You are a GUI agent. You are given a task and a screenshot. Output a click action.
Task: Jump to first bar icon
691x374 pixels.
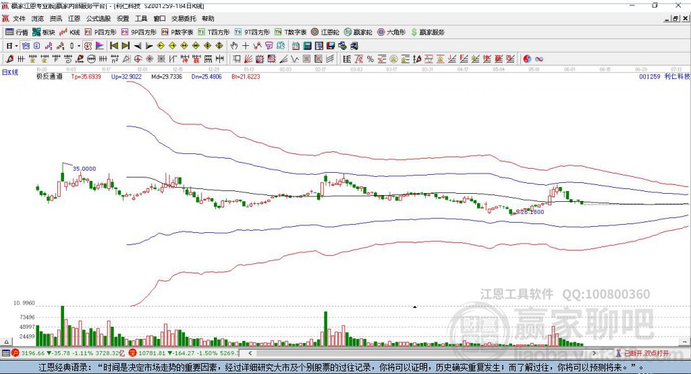[x=113, y=46]
